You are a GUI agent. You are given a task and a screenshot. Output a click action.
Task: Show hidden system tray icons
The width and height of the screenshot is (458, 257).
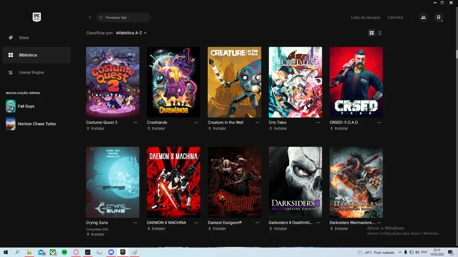coord(400,252)
